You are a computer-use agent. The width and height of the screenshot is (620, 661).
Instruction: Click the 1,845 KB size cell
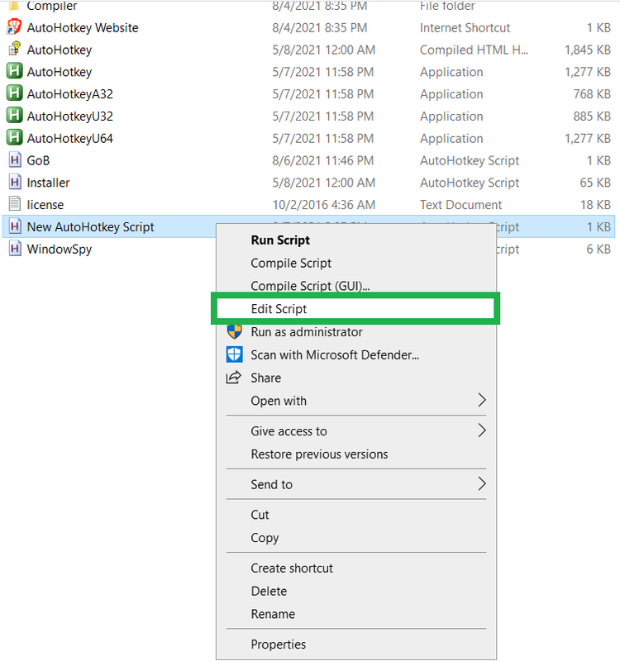[x=588, y=50]
